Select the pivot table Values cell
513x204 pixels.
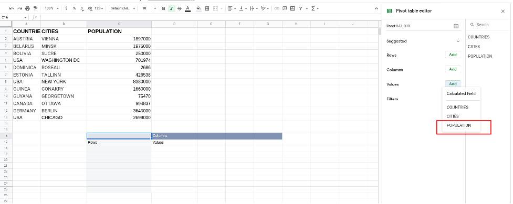coord(174,143)
